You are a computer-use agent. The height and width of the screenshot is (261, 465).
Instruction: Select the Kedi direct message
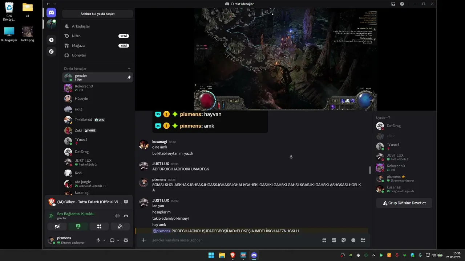coord(97,173)
